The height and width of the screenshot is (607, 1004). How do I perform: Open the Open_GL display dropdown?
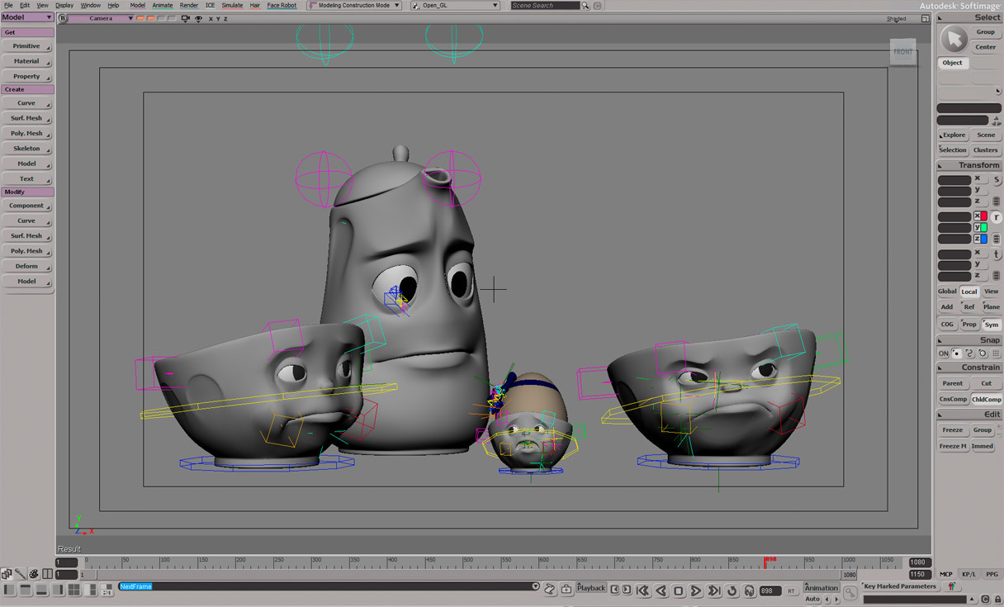tap(454, 6)
